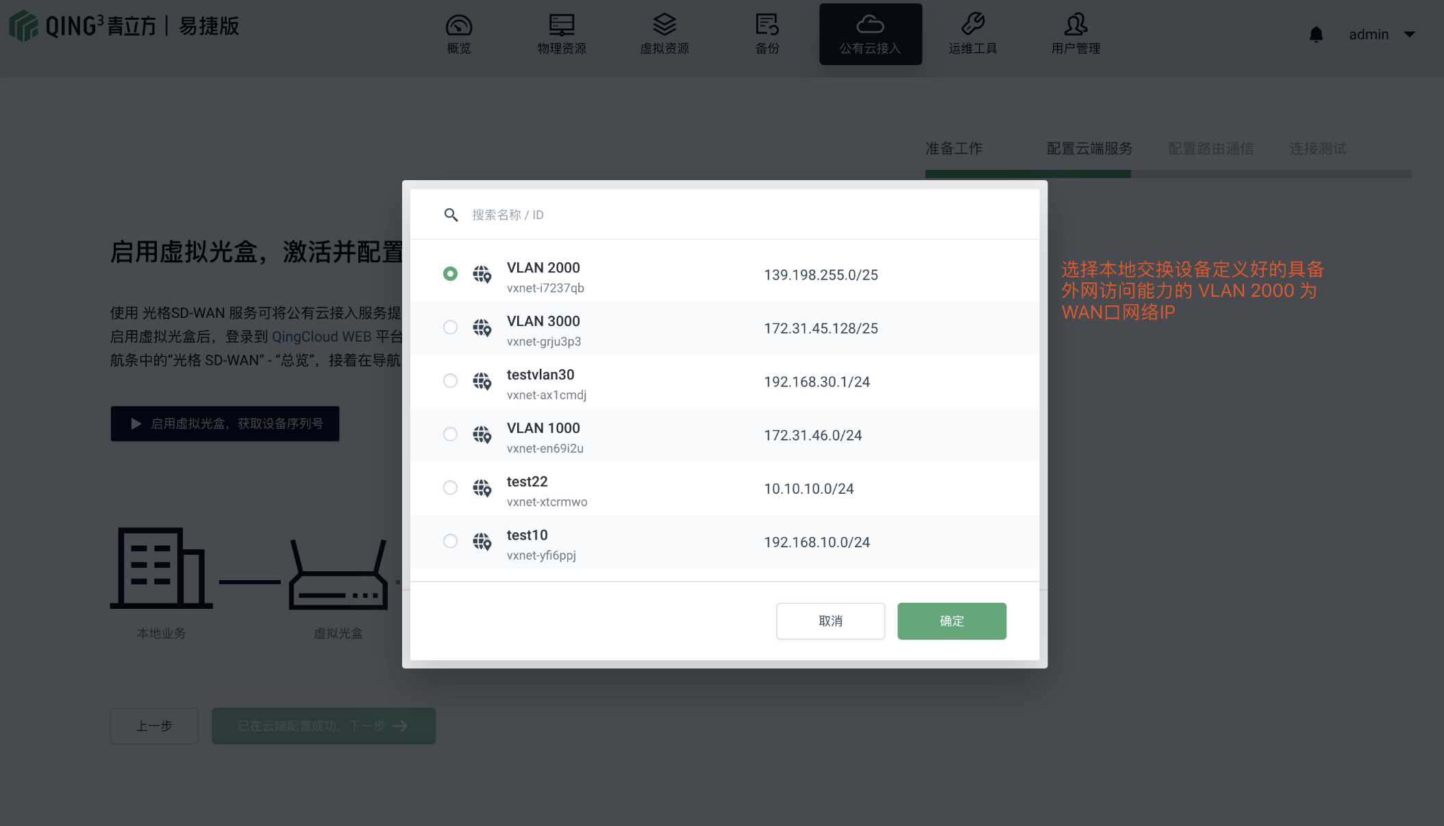Open the 虚拟资源 virtual resources icon
Screen dimensions: 1444x826
[x=664, y=25]
